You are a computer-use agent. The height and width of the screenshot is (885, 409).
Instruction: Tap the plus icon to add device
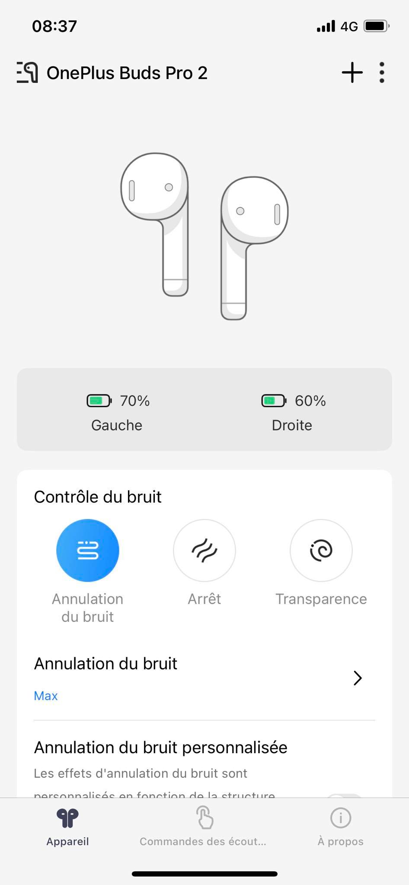(352, 73)
